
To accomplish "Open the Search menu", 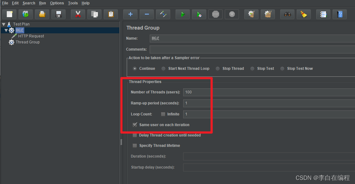I will [29, 3].
